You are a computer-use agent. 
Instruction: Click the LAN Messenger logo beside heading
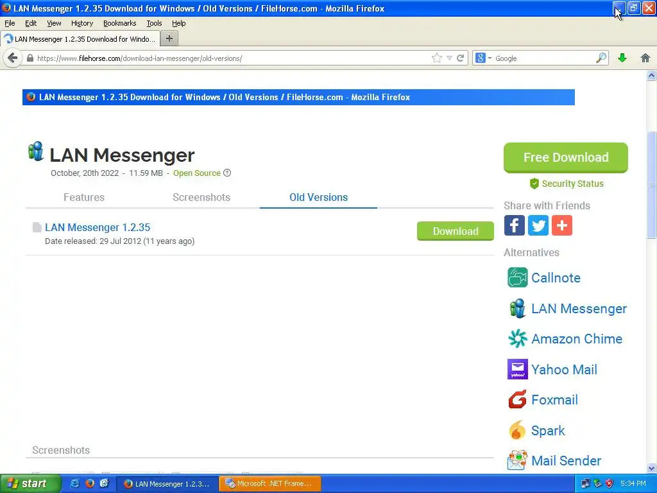tap(36, 151)
